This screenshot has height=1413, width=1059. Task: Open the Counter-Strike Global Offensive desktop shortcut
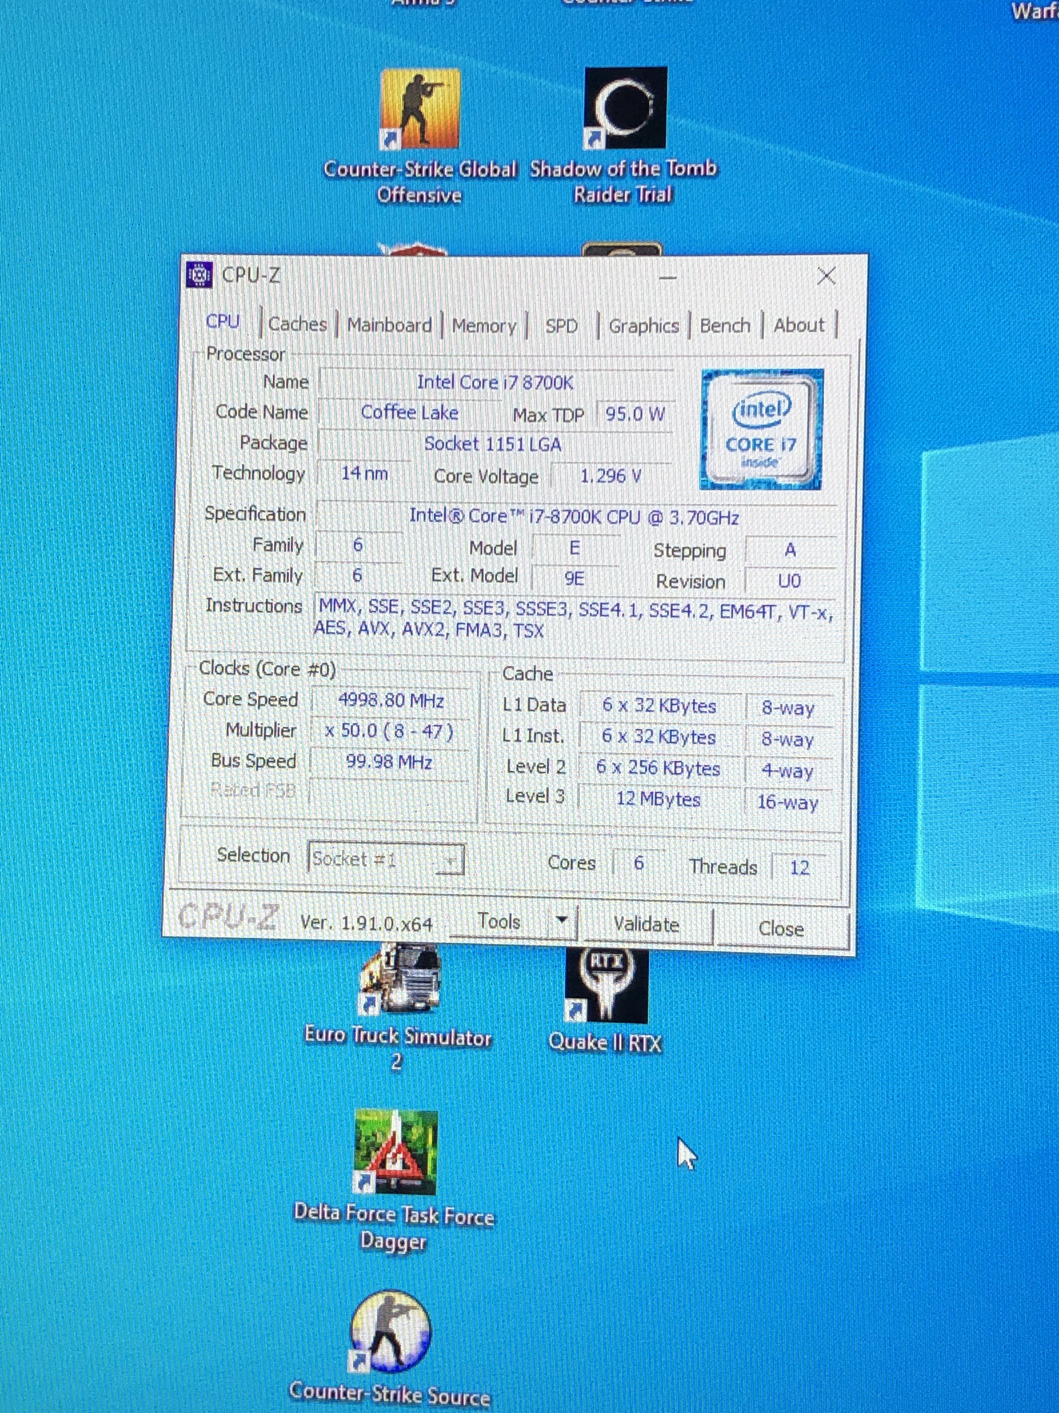[x=420, y=109]
